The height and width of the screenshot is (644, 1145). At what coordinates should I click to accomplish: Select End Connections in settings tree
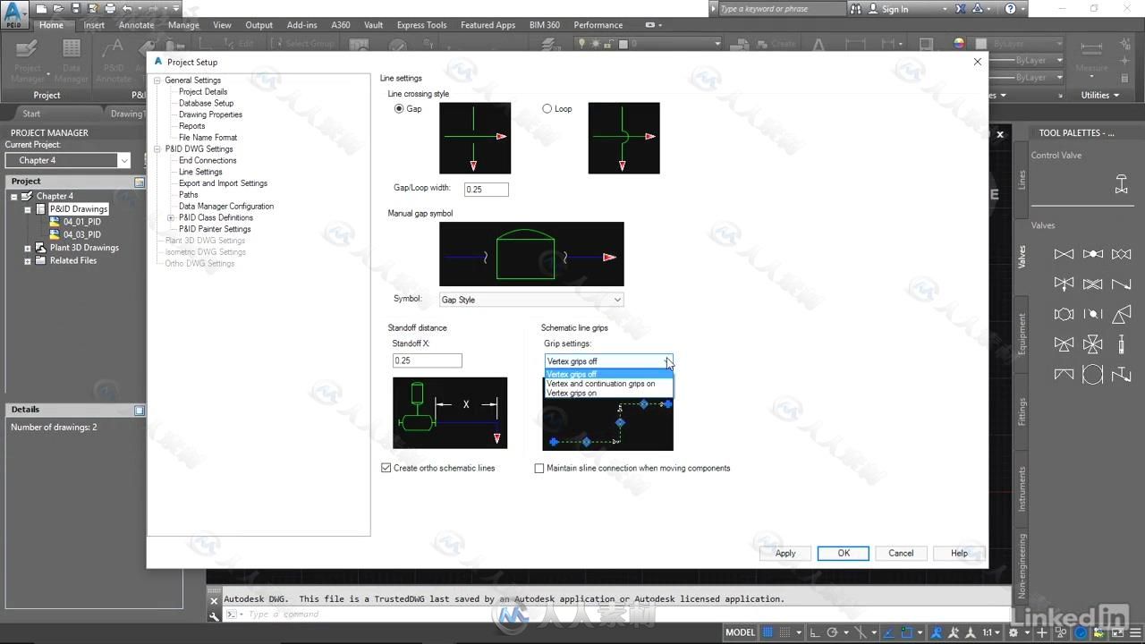[x=208, y=160]
